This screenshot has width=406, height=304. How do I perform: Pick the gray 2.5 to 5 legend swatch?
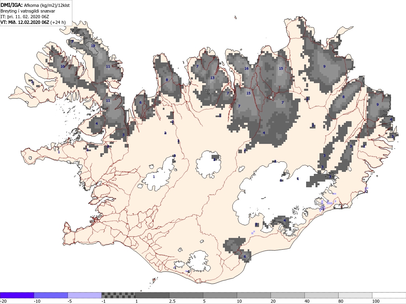coord(186,295)
